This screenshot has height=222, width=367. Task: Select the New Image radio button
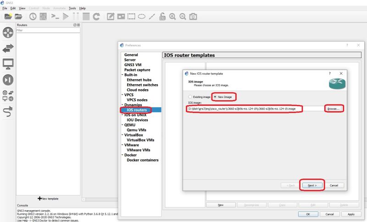[x=215, y=97]
